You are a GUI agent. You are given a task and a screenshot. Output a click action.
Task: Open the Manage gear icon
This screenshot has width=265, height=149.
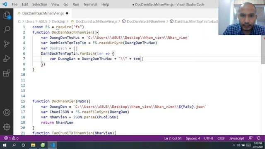7,127
